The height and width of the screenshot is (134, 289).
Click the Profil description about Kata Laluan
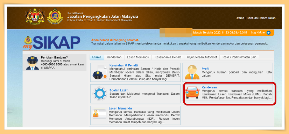coord(237,74)
